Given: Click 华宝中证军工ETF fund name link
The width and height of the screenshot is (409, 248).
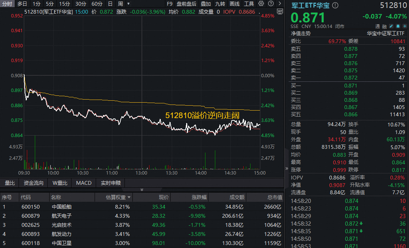Looking at the screenshot, I should coord(386,33).
